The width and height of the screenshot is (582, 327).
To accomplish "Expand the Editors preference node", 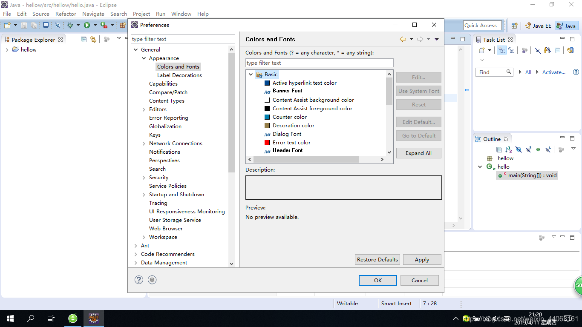I will 144,109.
